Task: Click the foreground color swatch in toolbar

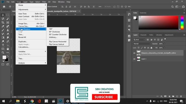Action: (x=4, y=57)
